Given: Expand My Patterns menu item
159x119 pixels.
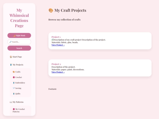Looking at the screenshot, I should click(16, 102).
